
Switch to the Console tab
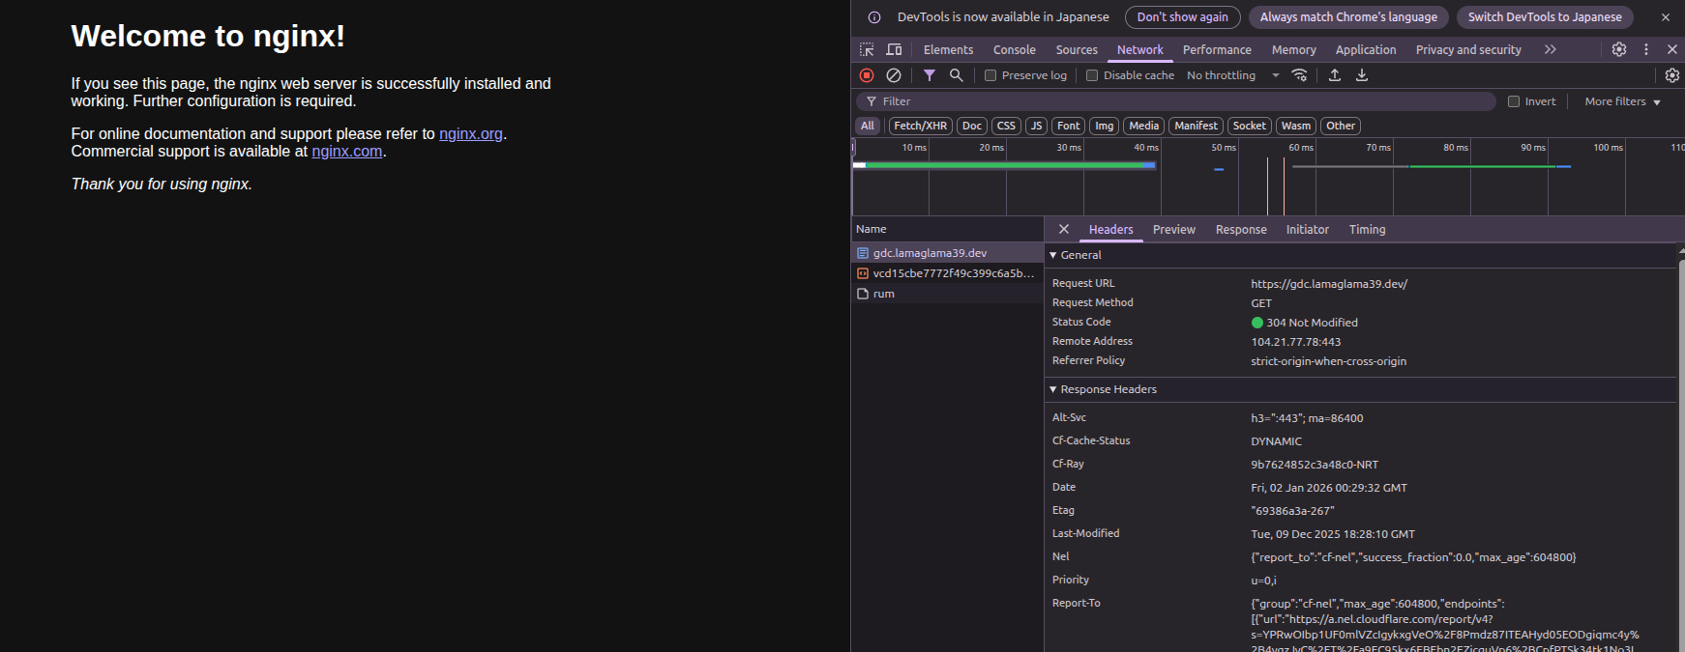pos(1015,49)
